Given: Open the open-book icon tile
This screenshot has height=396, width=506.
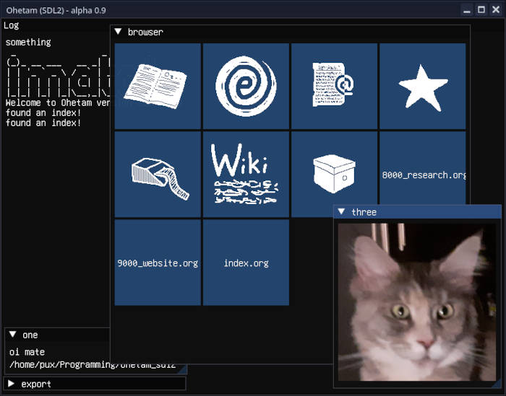Looking at the screenshot, I should tap(158, 87).
